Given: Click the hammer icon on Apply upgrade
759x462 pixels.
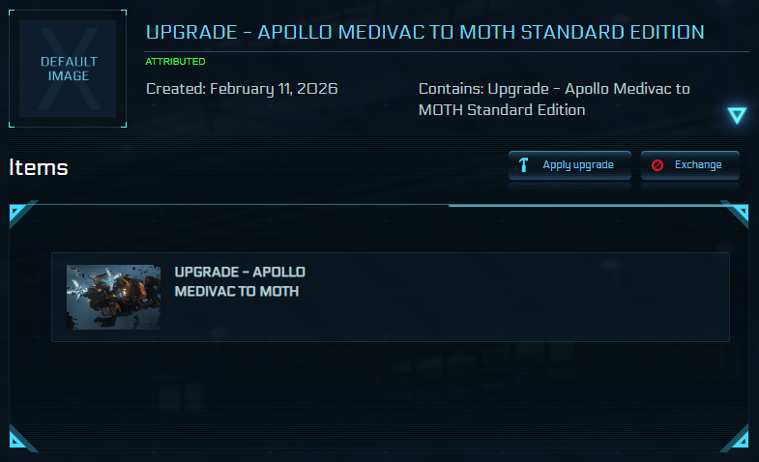Looking at the screenshot, I should (524, 165).
